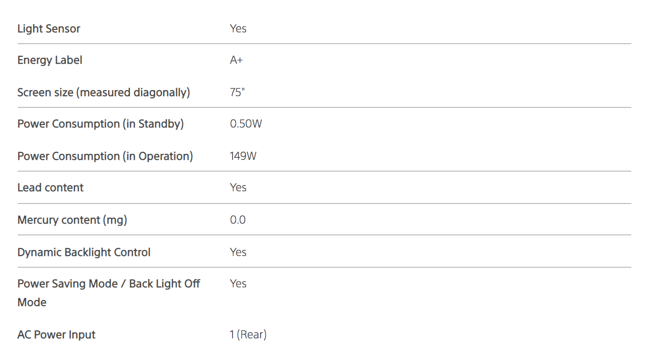The image size is (650, 357).
Task: Click "Screen size (measured diagonally)" label
Action: (103, 92)
